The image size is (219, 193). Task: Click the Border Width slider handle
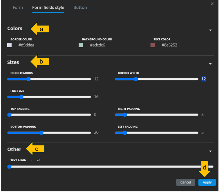136,79
